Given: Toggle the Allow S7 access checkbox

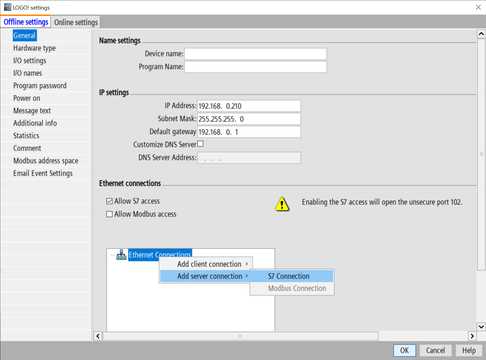Looking at the screenshot, I should click(x=109, y=201).
